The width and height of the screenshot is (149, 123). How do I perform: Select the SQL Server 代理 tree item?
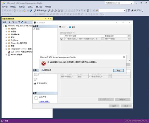[21, 52]
